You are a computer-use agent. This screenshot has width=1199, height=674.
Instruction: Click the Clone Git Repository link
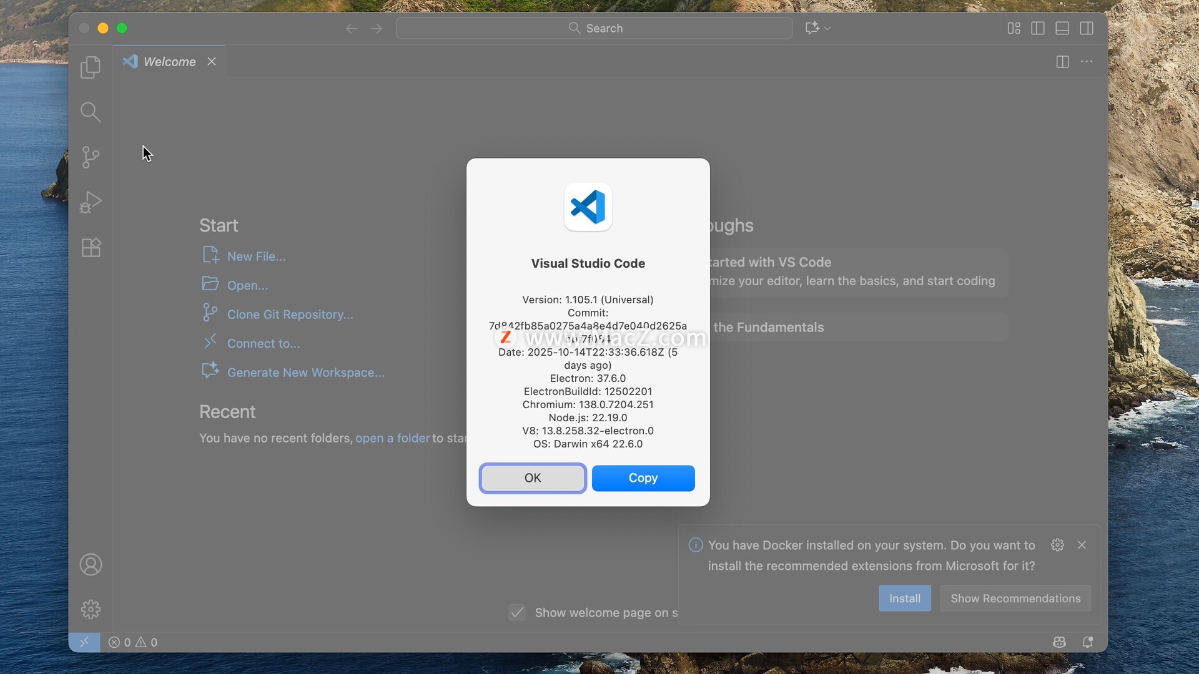pos(290,315)
